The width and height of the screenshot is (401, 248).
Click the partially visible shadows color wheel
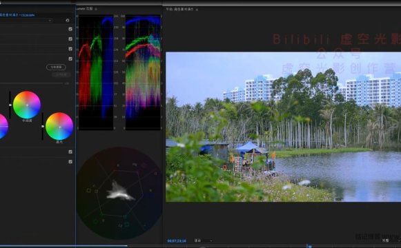(3, 127)
